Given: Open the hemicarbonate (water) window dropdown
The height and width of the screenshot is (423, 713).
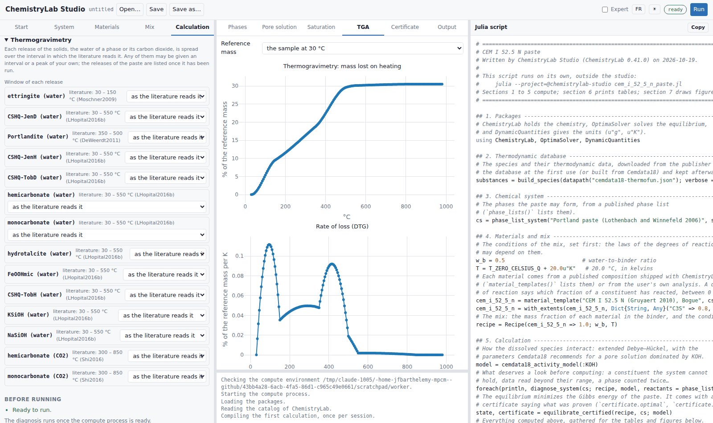Looking at the screenshot, I should pyautogui.click(x=107, y=207).
